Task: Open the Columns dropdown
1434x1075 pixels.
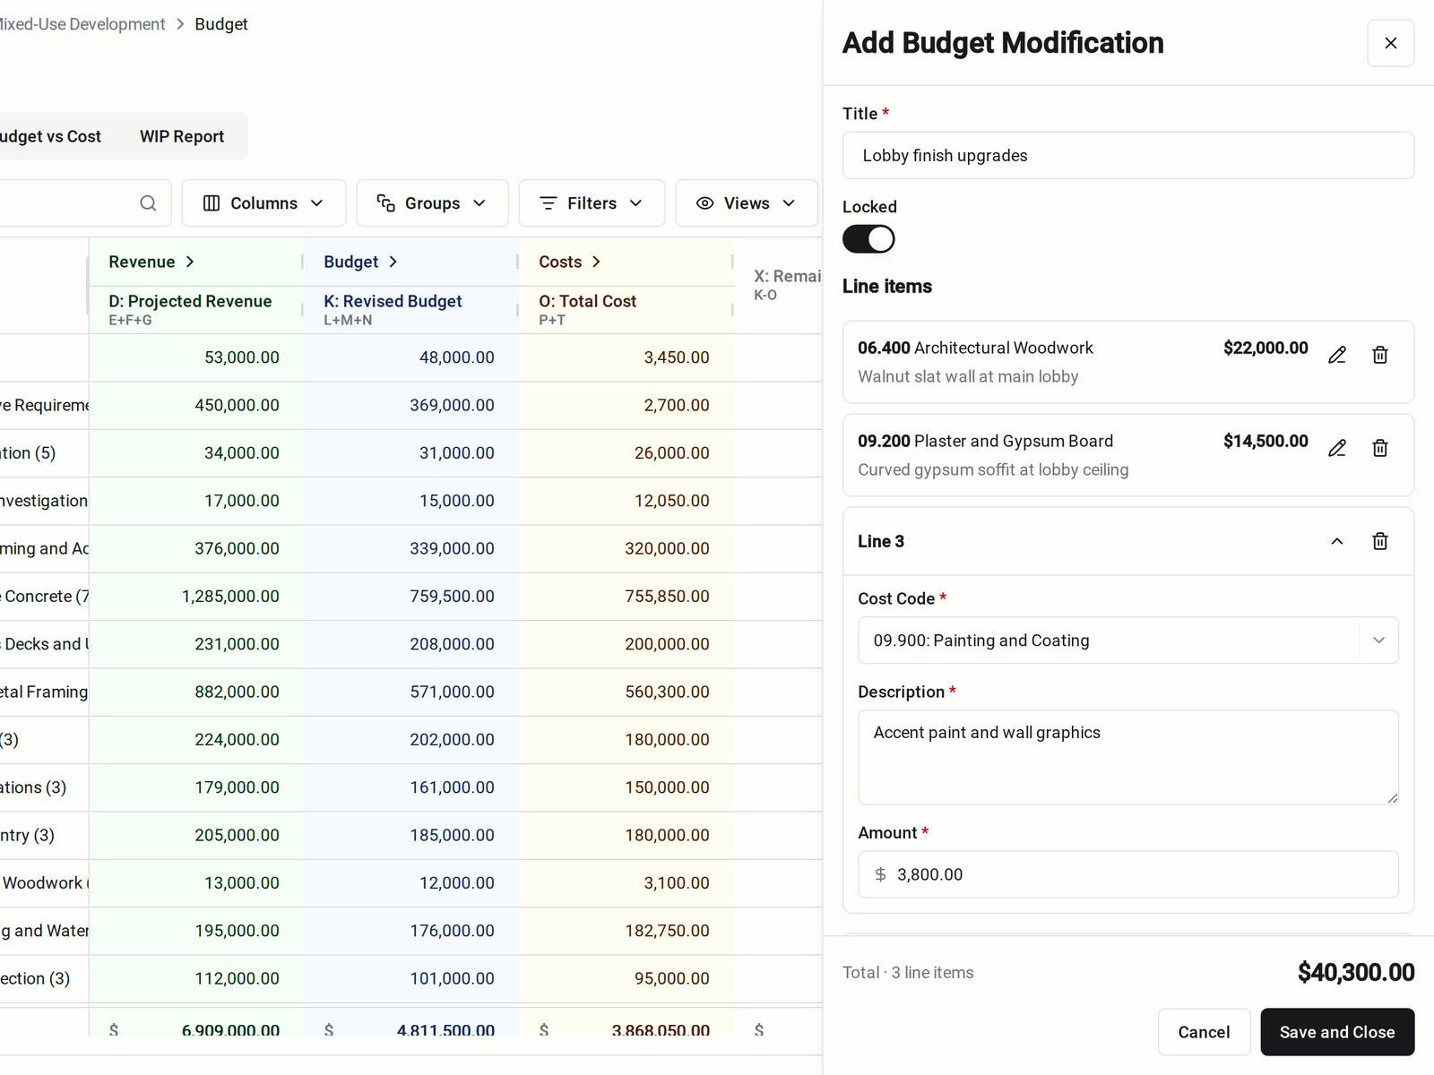Action: (263, 203)
